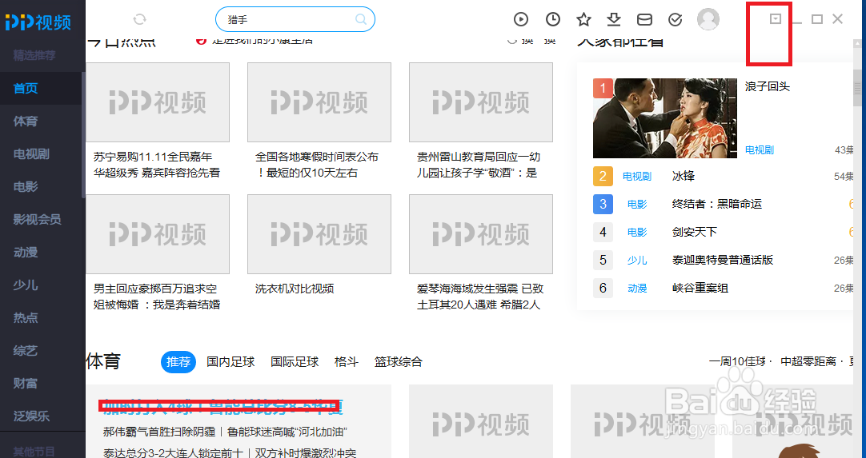Open 泰迦奥特曼普通话版 in ranking
The image size is (866, 458).
[x=723, y=260]
